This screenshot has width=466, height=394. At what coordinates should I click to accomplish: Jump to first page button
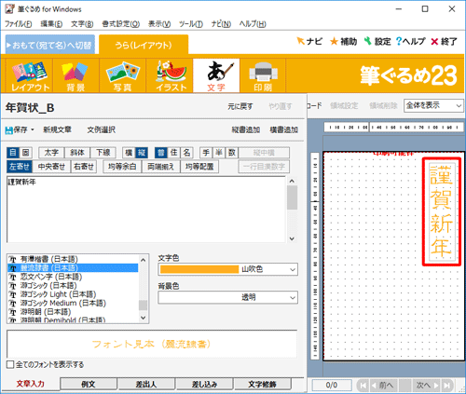(363, 386)
